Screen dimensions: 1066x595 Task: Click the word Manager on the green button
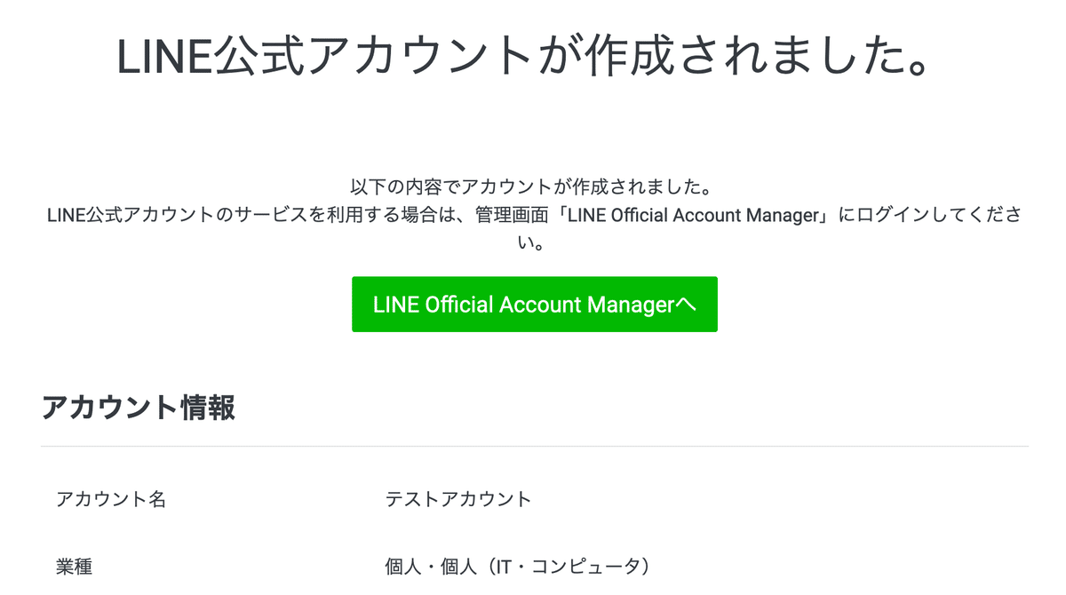click(x=631, y=305)
